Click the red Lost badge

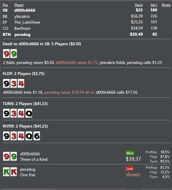pos(130,169)
